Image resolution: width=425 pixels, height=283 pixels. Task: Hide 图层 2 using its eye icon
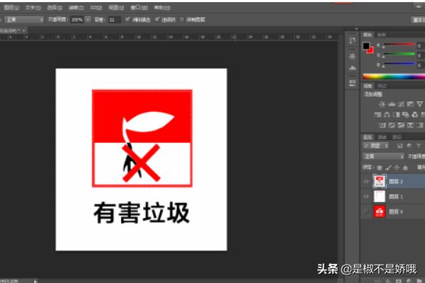pos(366,181)
